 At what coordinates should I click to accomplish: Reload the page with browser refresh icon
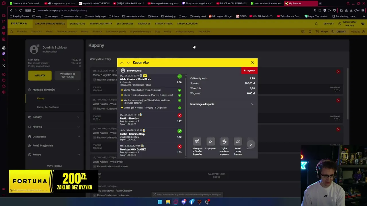[20, 10]
